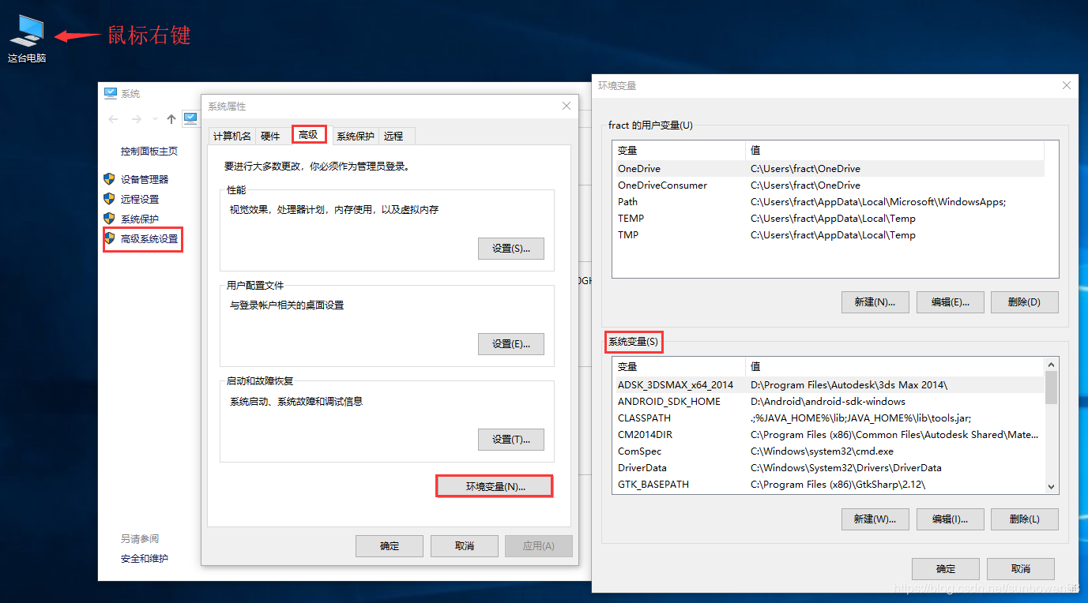Click 编辑(I)... for system variables
The height and width of the screenshot is (603, 1088).
coord(950,519)
